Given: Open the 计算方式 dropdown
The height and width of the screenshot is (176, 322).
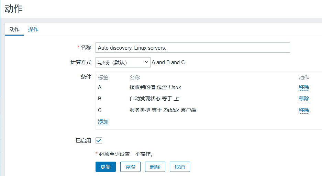Looking at the screenshot, I should [123, 62].
